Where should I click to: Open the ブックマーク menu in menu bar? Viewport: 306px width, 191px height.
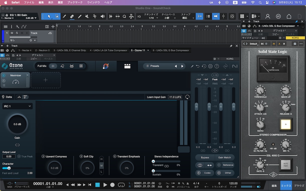75,2
